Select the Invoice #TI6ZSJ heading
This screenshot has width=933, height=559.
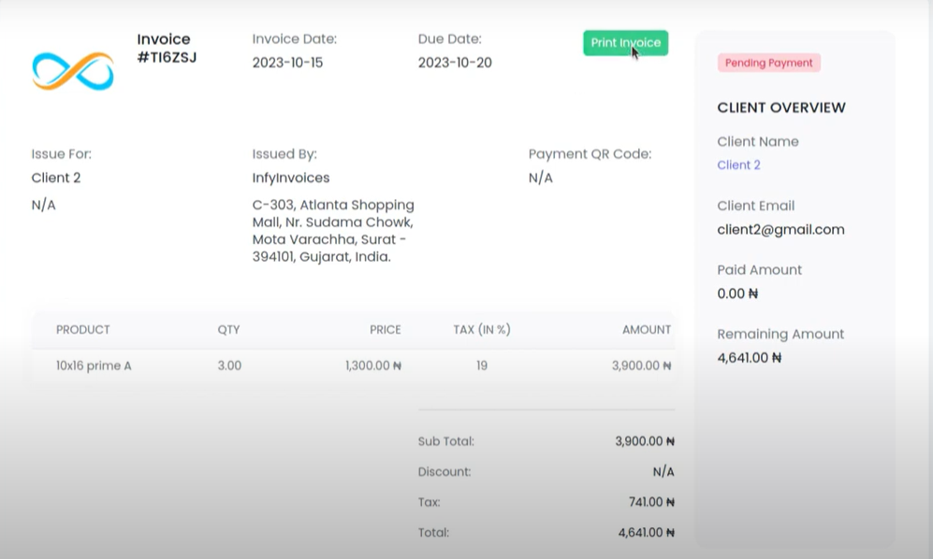click(x=166, y=49)
